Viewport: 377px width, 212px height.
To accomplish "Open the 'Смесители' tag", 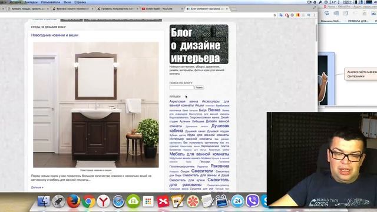I will click(202, 171).
